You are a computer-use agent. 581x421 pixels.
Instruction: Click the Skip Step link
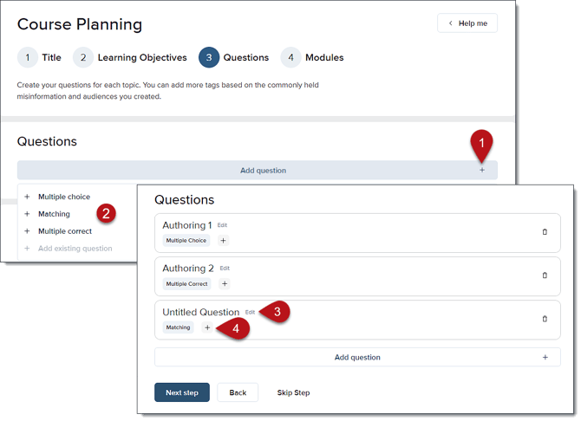(x=293, y=392)
